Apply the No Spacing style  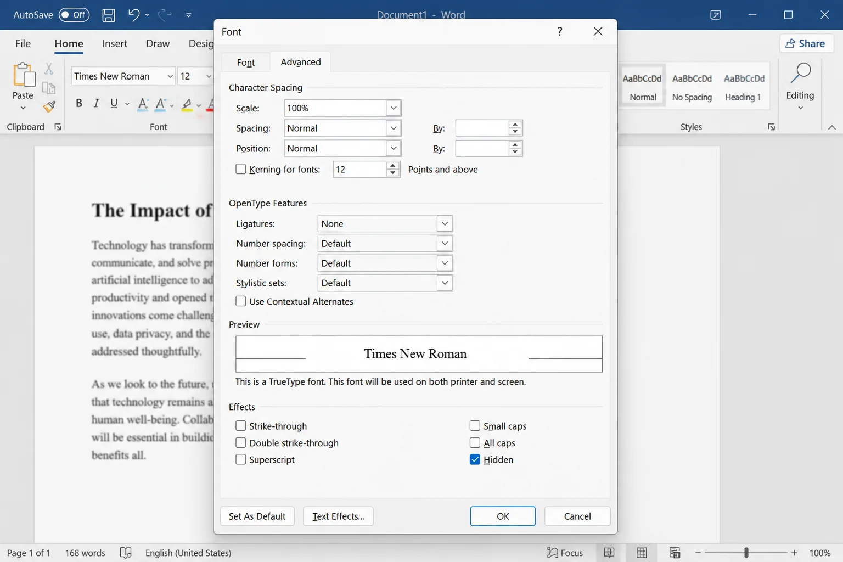[692, 87]
